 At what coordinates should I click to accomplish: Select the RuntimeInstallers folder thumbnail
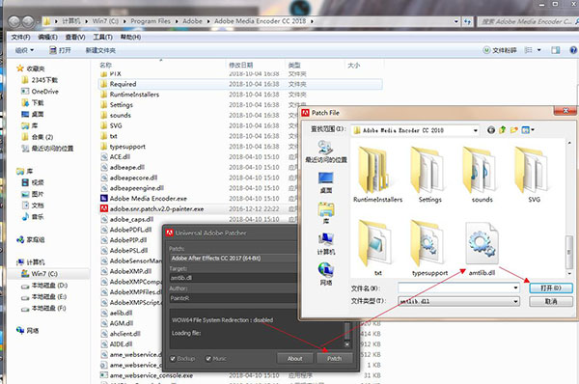tap(377, 175)
